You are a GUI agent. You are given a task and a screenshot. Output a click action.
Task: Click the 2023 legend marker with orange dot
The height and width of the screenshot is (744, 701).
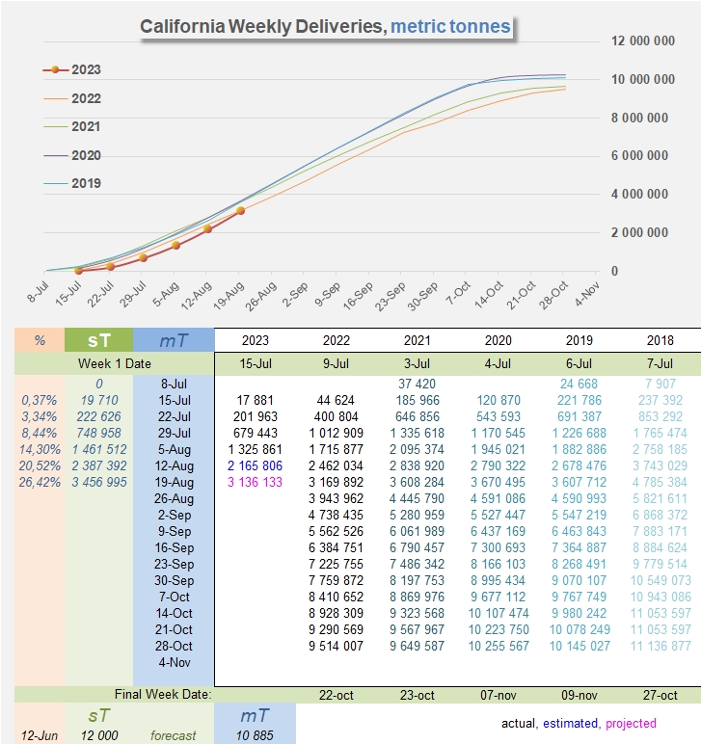(55, 70)
